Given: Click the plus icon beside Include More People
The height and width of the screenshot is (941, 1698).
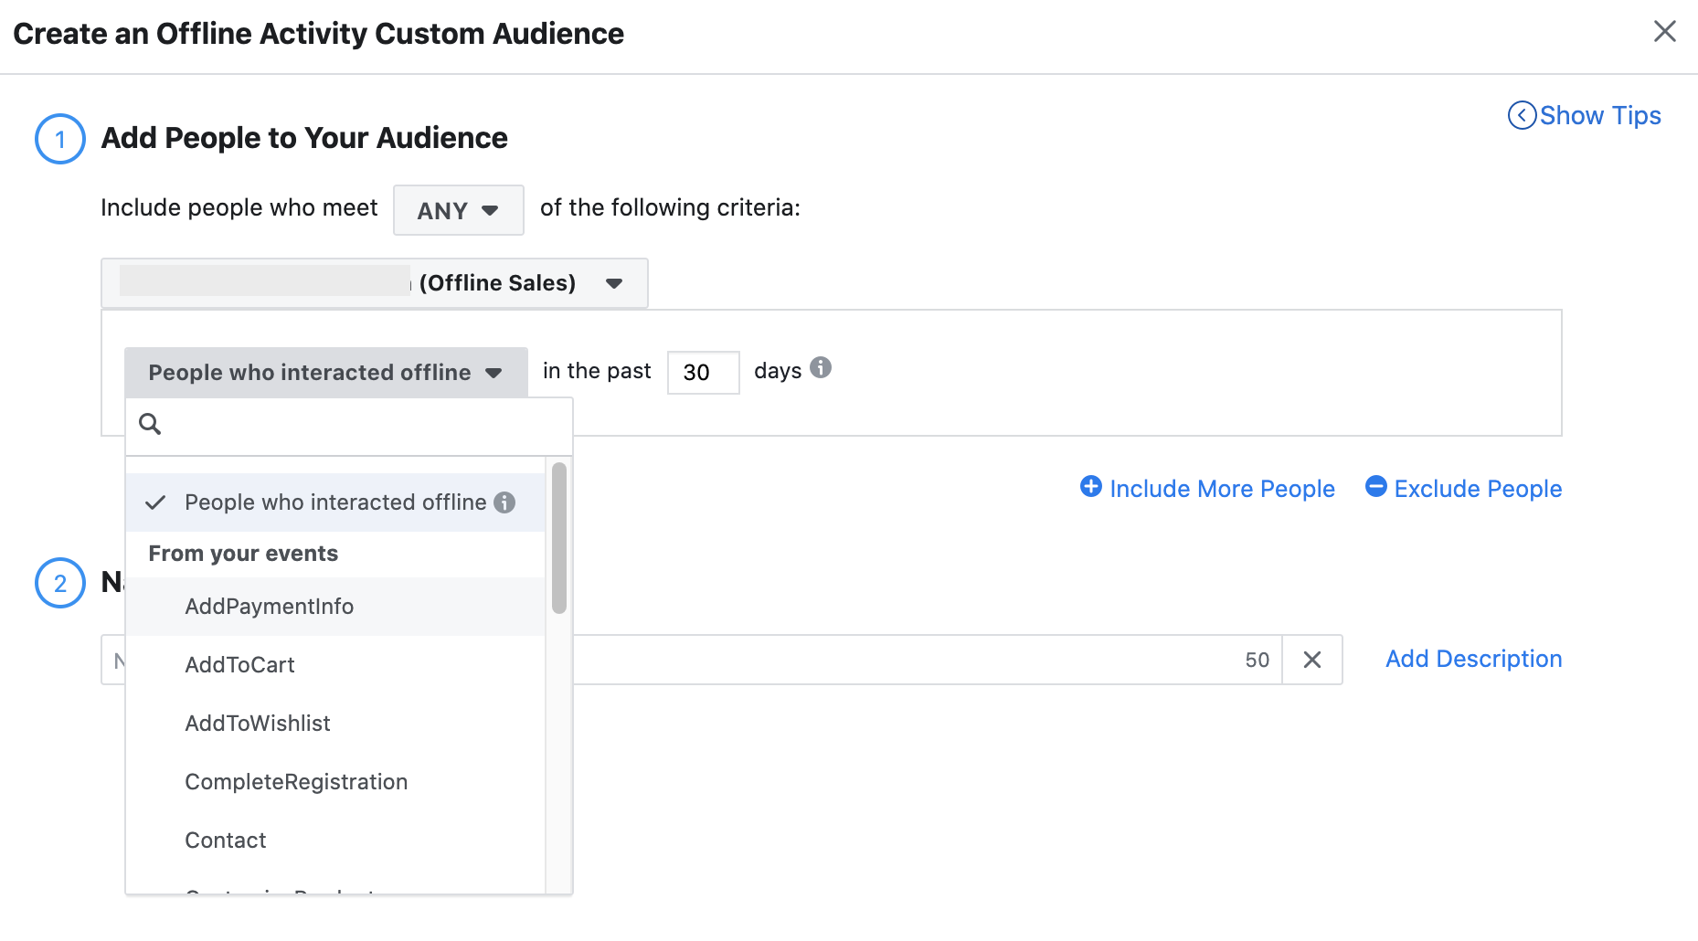Looking at the screenshot, I should tap(1091, 488).
